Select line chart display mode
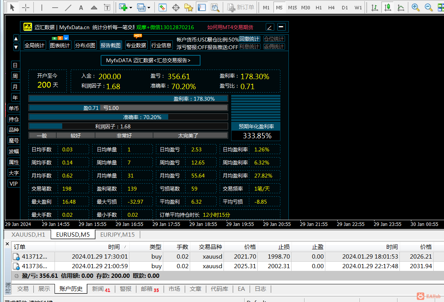 (401, 7)
